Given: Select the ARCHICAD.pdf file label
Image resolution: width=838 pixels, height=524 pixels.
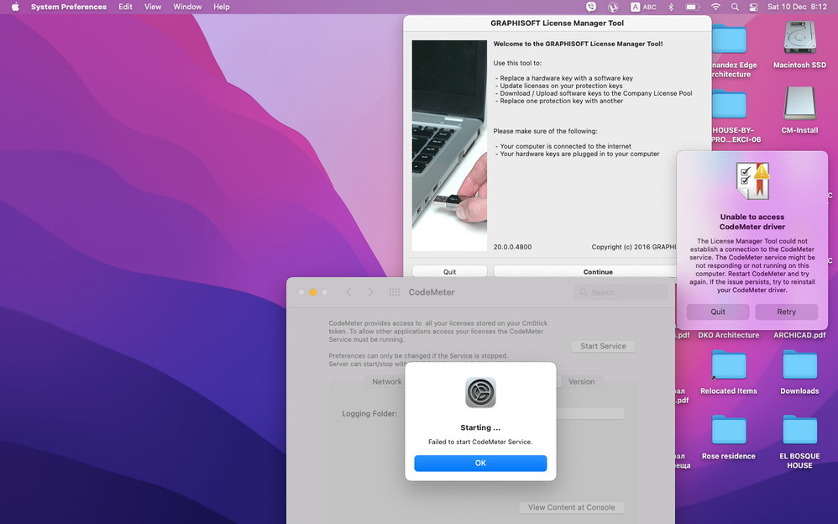Looking at the screenshot, I should tap(799, 335).
